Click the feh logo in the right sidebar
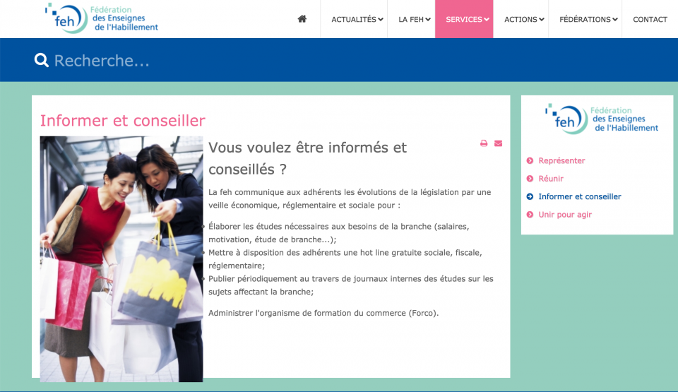 601,119
